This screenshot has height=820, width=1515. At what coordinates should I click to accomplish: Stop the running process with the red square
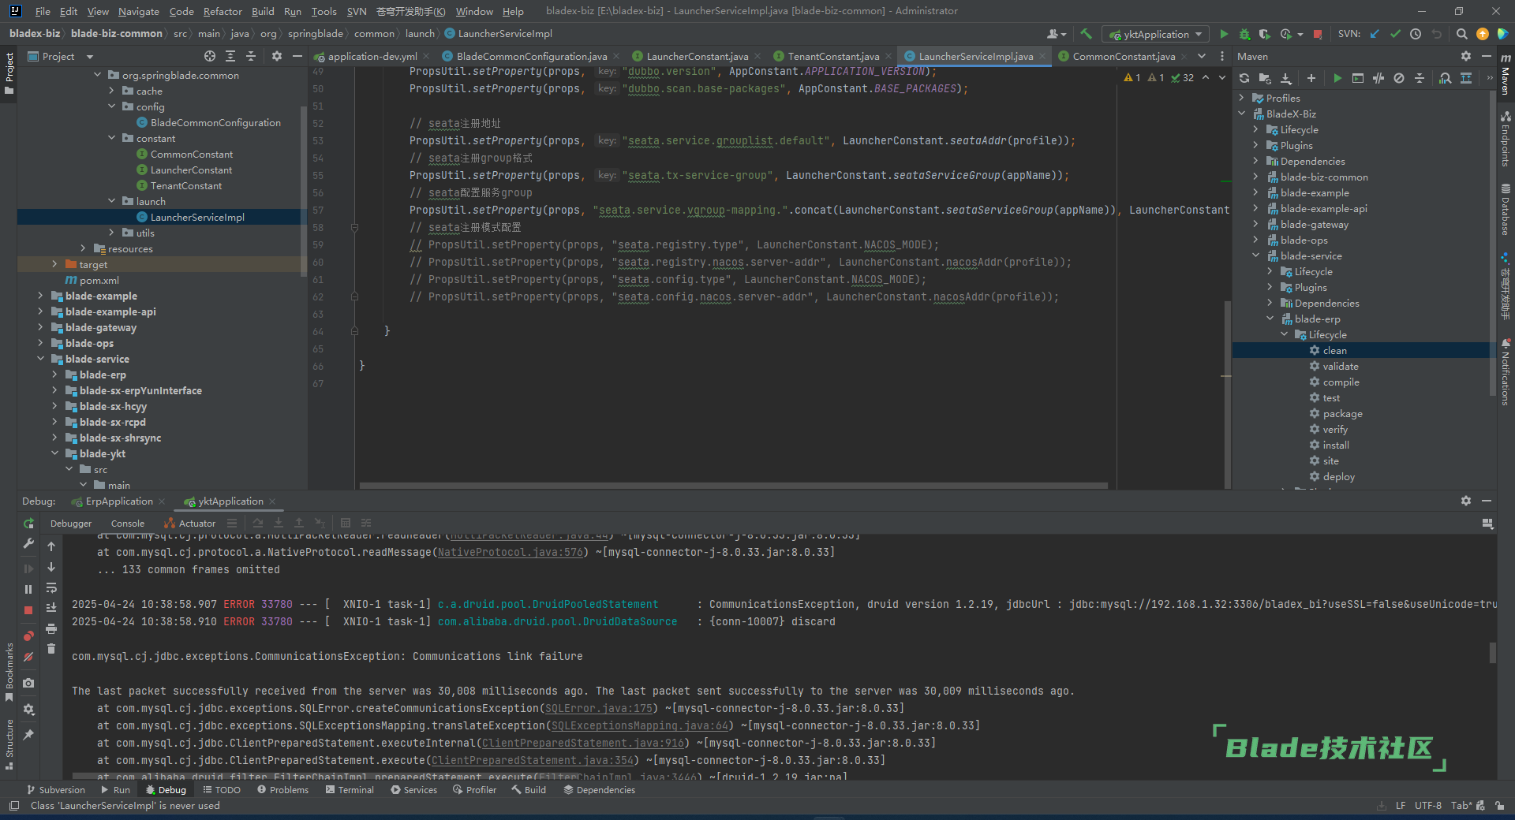[1318, 34]
